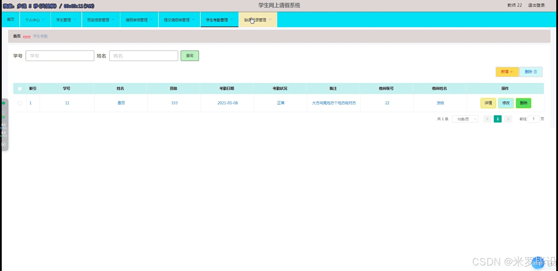558x271 pixels.
Task: Click the 学号 column header
Action: [67, 88]
